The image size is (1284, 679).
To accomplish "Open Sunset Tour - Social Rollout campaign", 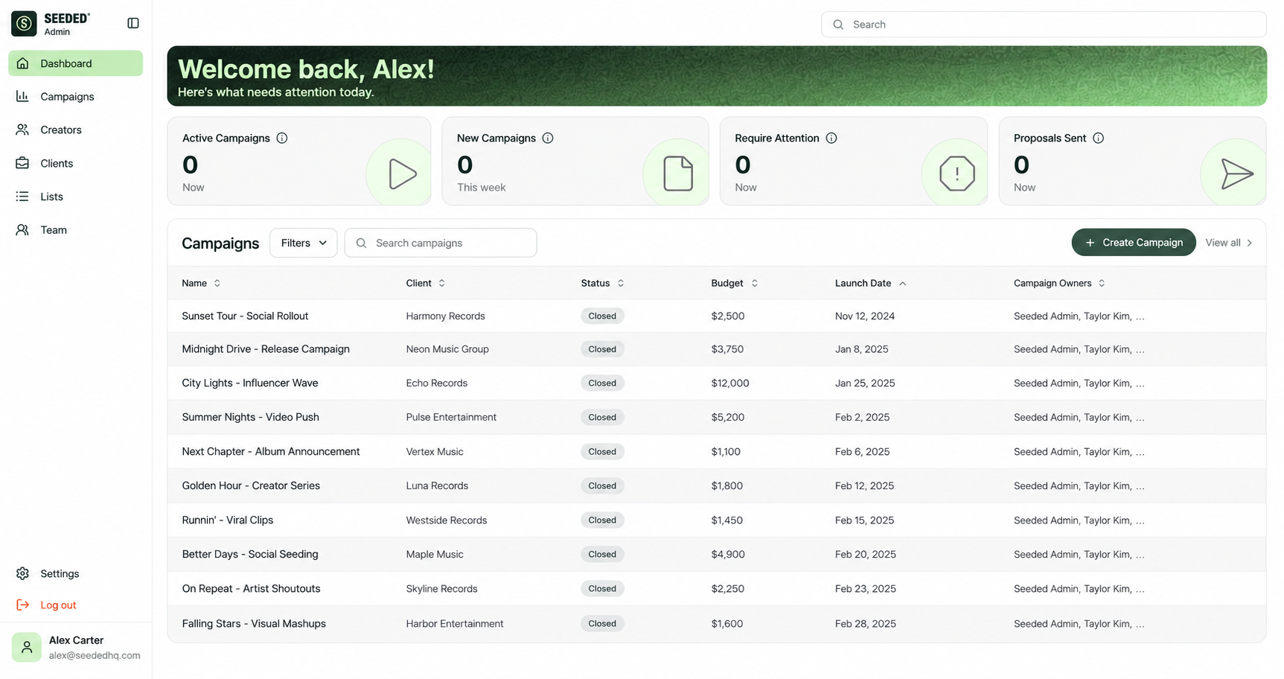I will 245,316.
